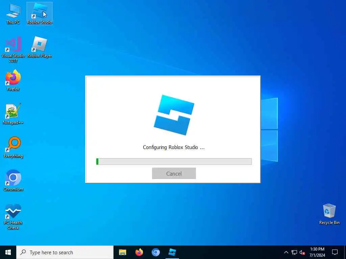Cancel the Roblox Studio configuration
This screenshot has width=346, height=259.
tap(174, 173)
